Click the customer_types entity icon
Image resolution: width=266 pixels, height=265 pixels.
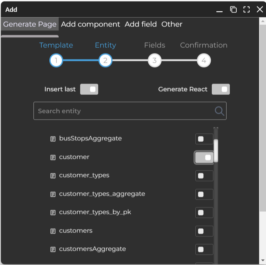53,176
